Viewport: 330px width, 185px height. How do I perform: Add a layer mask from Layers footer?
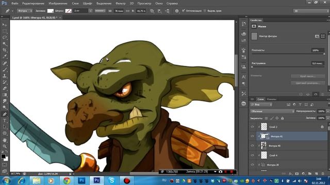(x=297, y=174)
